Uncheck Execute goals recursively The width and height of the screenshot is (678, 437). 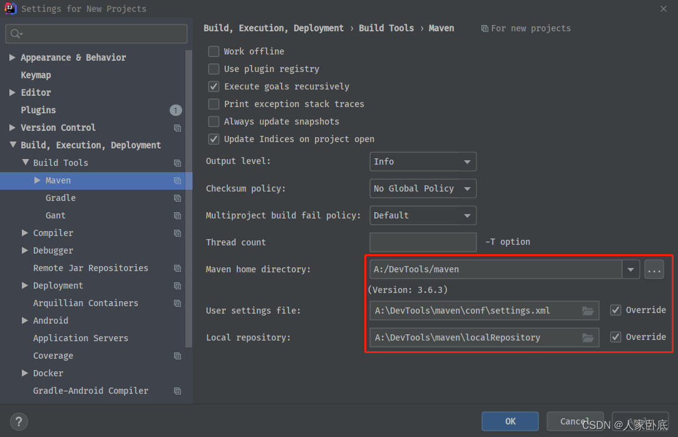[x=213, y=86]
